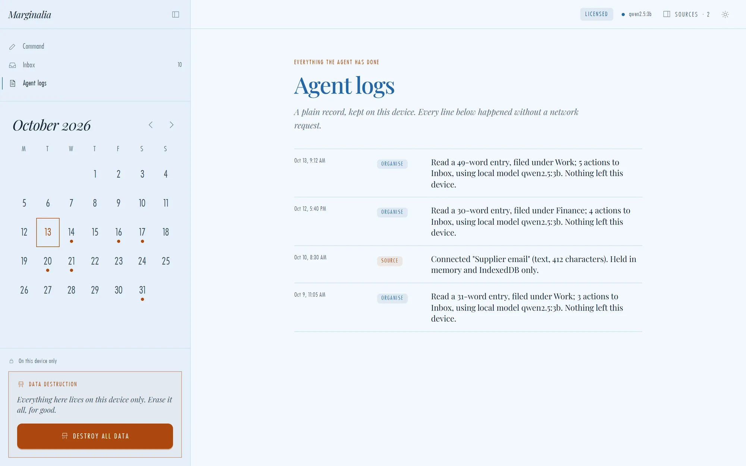Screen dimensions: 746x466
Task: Click the Supplier email log entry text
Action: coord(534,264)
